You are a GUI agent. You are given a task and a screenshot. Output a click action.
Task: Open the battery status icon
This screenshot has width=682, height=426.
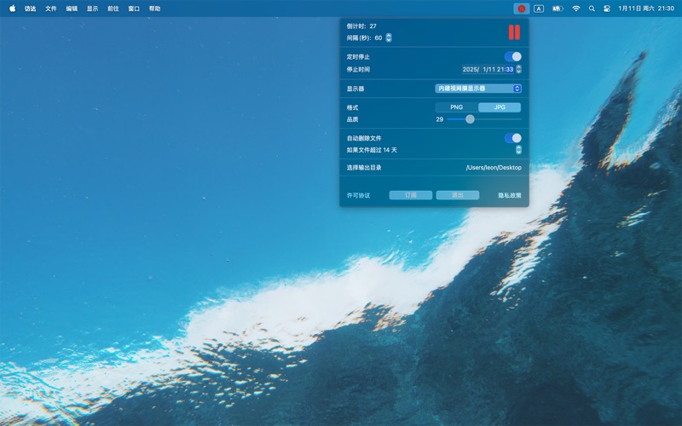point(558,9)
